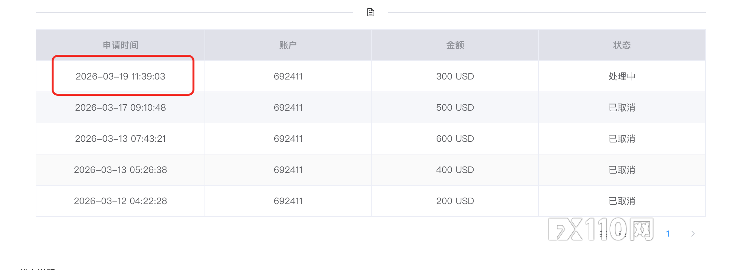The height and width of the screenshot is (270, 733).
Task: Click account 692411 in first row
Action: click(x=288, y=76)
